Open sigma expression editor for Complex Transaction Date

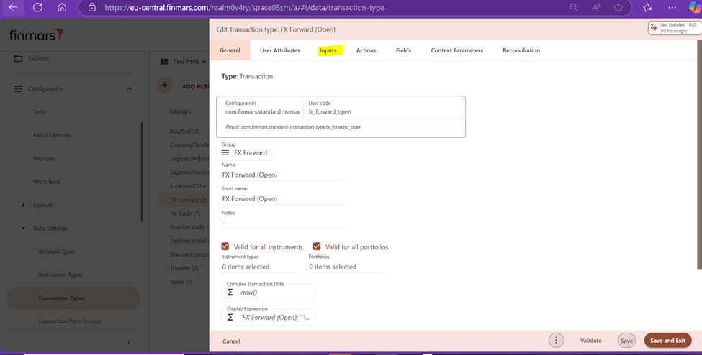[230, 292]
